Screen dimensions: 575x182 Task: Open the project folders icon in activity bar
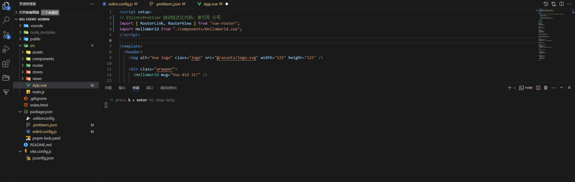click(6, 78)
